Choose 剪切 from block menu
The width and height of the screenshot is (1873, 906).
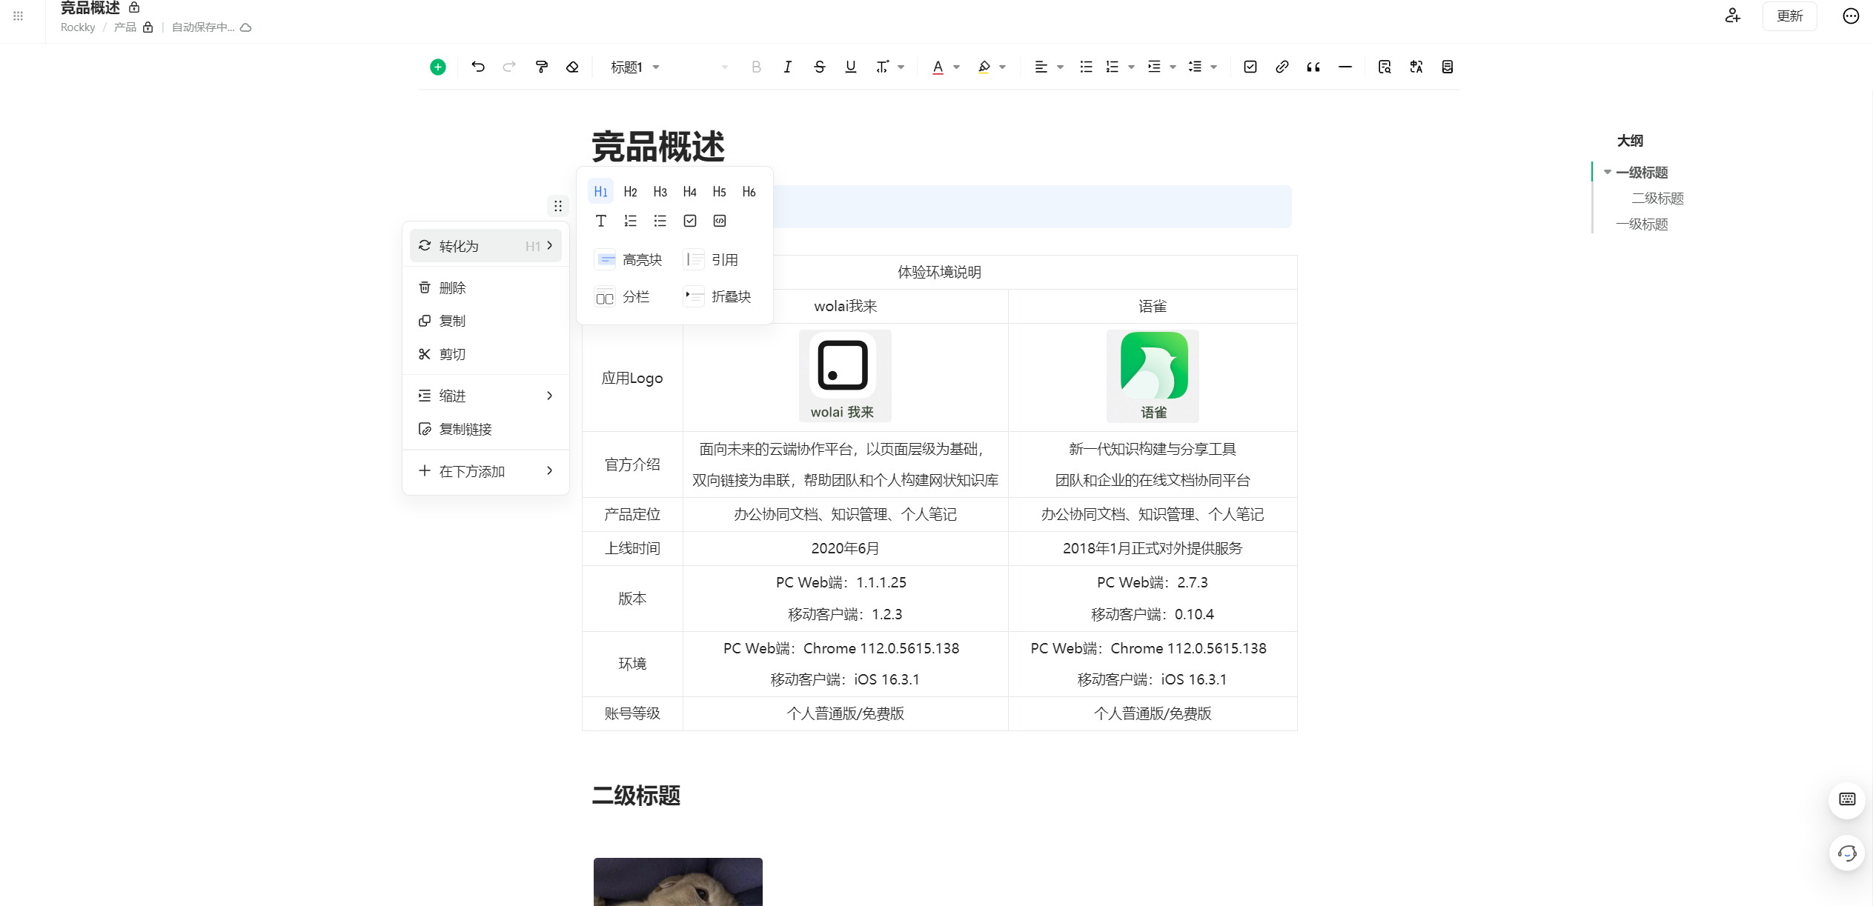[485, 354]
